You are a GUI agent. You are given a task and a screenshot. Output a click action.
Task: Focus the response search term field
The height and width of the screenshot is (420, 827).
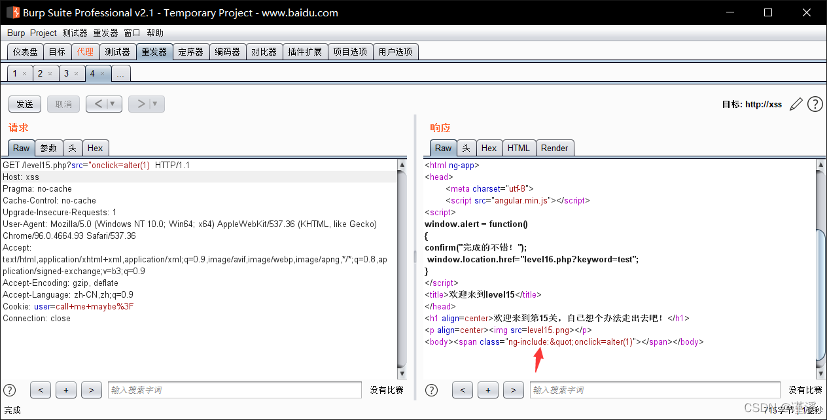coord(655,390)
